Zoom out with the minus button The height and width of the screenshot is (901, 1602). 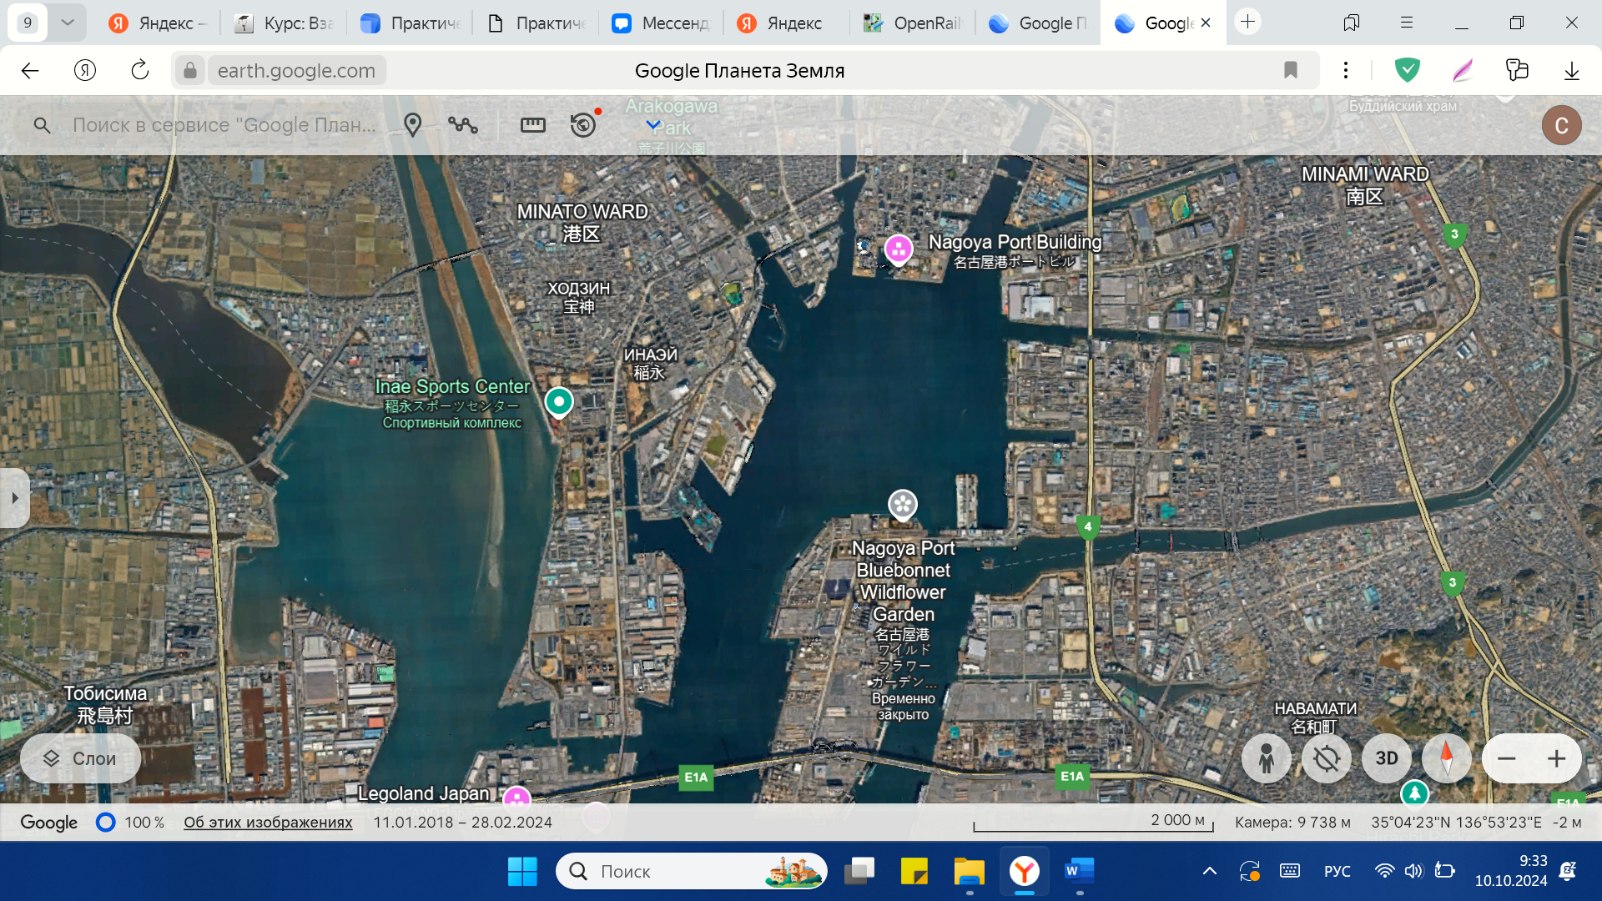tap(1506, 758)
